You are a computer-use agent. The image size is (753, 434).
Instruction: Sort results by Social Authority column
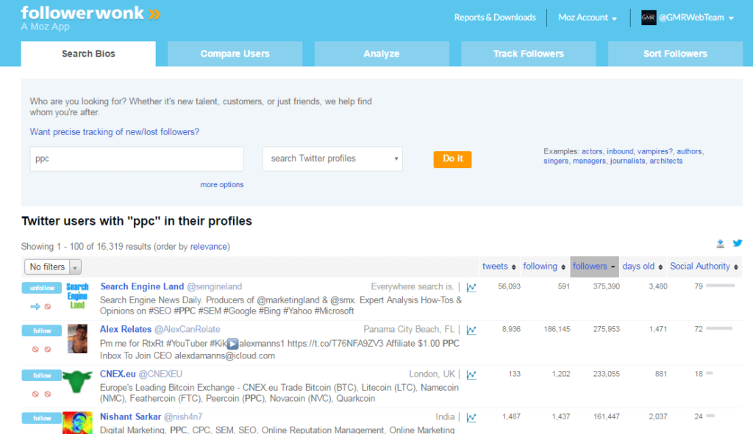click(704, 267)
